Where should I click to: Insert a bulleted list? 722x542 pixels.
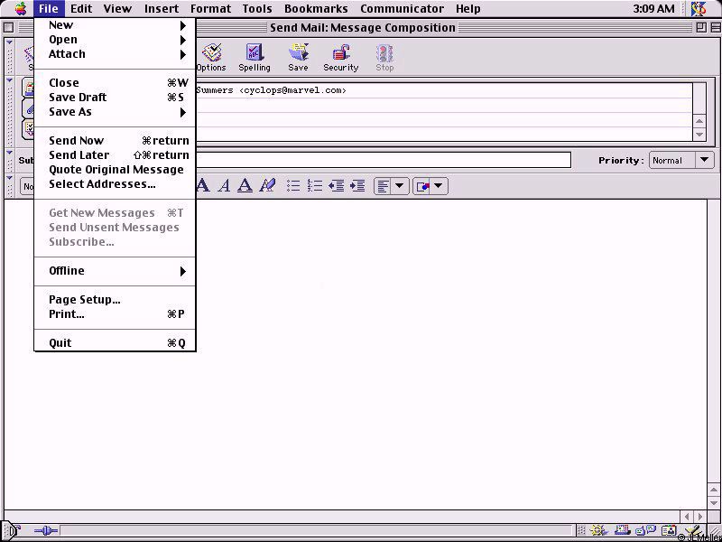coord(293,186)
